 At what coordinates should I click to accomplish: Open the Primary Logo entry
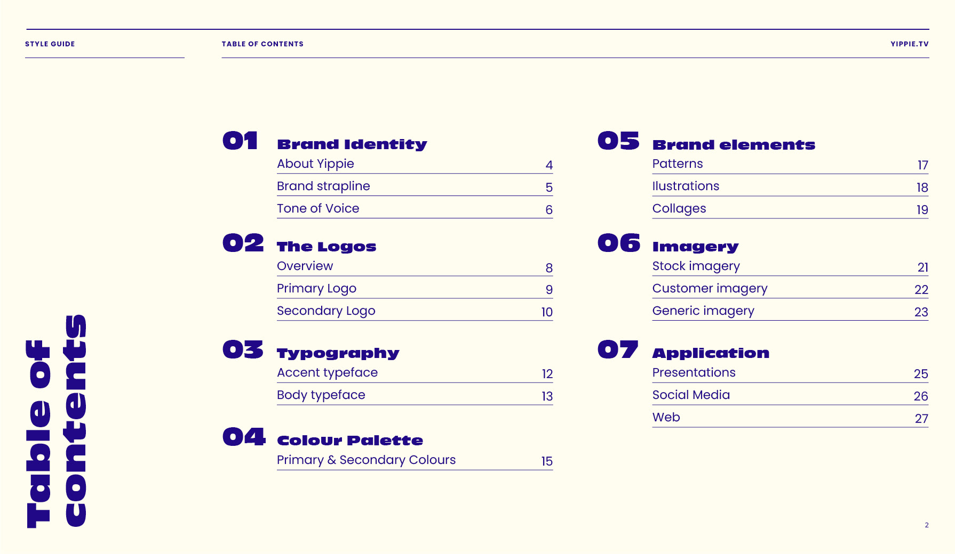pyautogui.click(x=316, y=289)
